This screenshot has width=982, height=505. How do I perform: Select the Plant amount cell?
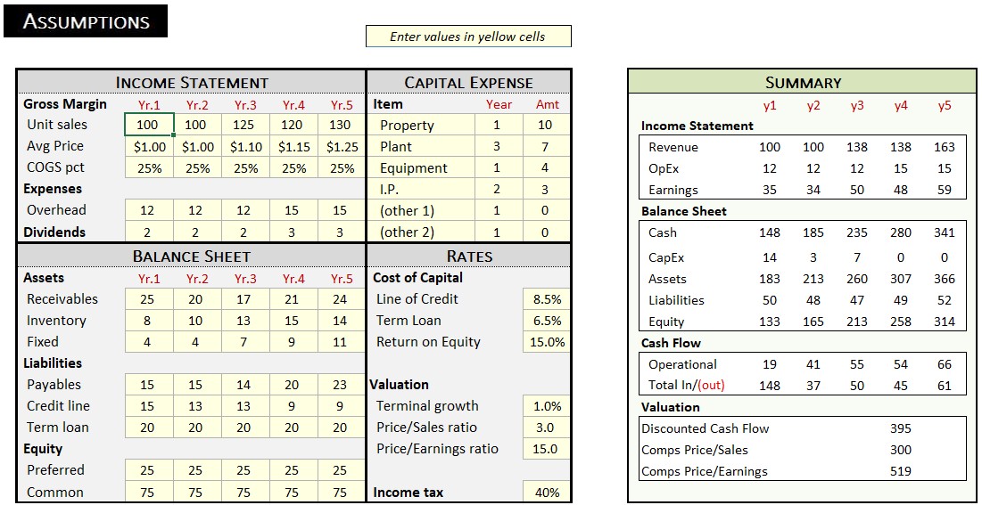click(x=546, y=147)
